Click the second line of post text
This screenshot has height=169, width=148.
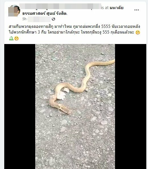tap(71, 32)
